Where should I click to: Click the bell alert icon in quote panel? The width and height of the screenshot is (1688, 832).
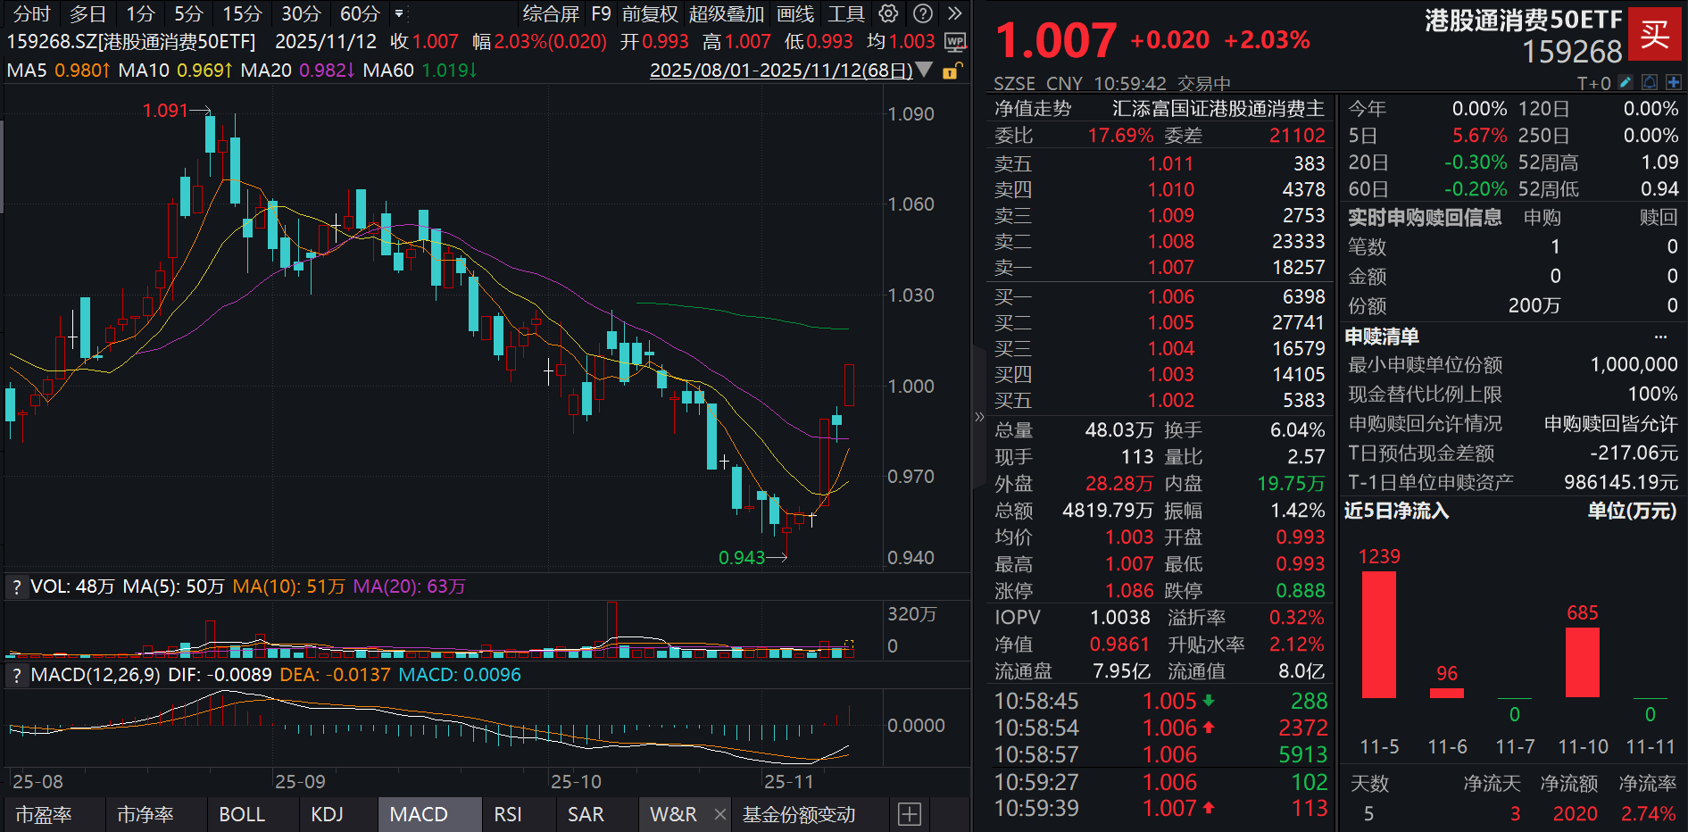pos(1650,82)
